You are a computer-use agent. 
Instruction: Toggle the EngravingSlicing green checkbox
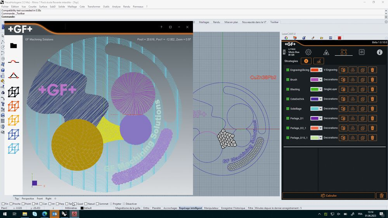[288, 70]
